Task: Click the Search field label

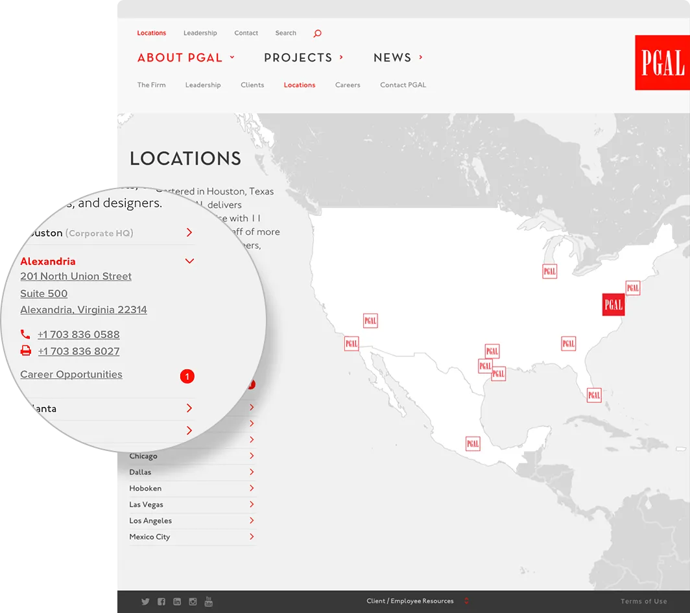Action: 285,33
